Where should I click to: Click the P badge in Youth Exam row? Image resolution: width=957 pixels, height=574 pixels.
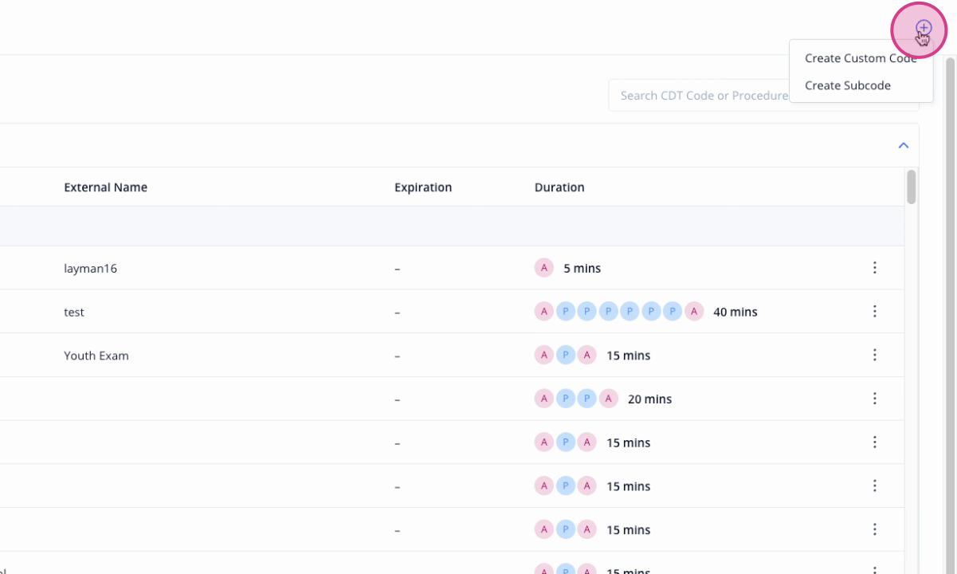[x=566, y=356]
